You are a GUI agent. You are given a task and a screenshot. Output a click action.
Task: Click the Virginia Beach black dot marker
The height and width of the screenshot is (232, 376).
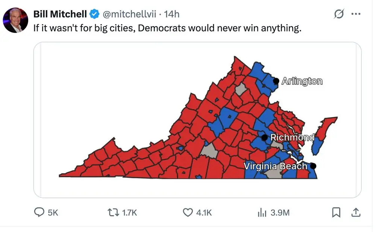314,166
